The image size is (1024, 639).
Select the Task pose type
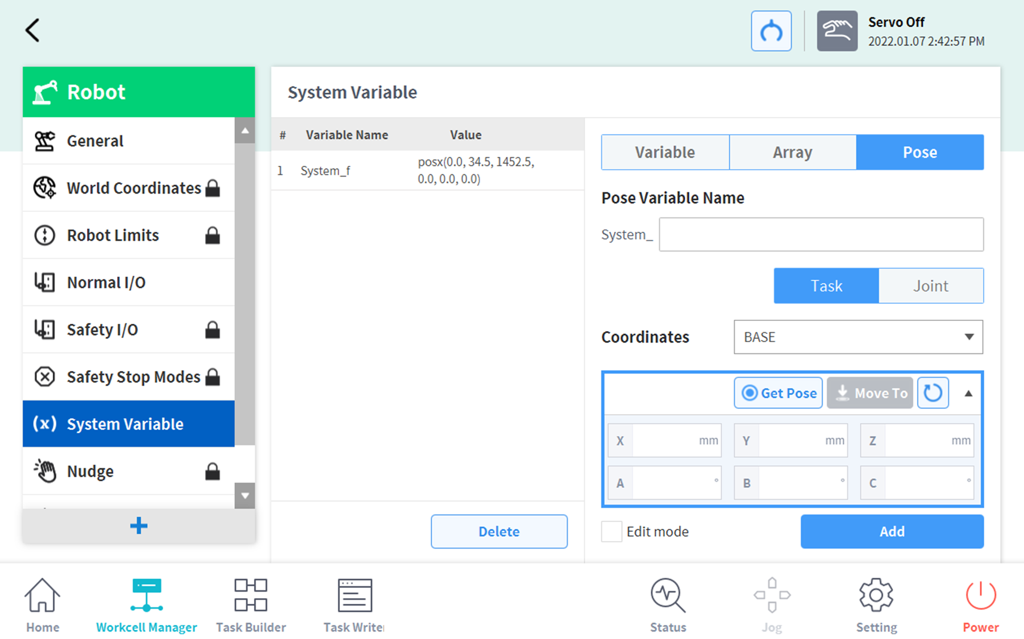826,286
